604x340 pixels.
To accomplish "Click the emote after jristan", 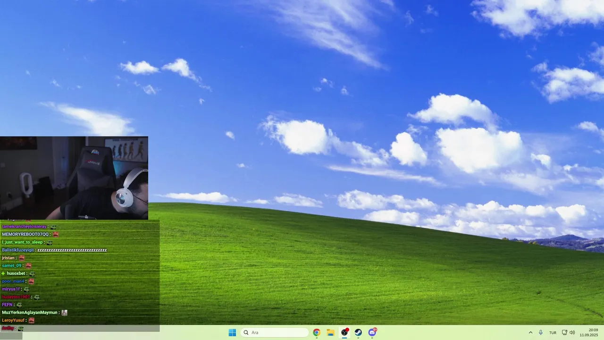I will point(21,258).
